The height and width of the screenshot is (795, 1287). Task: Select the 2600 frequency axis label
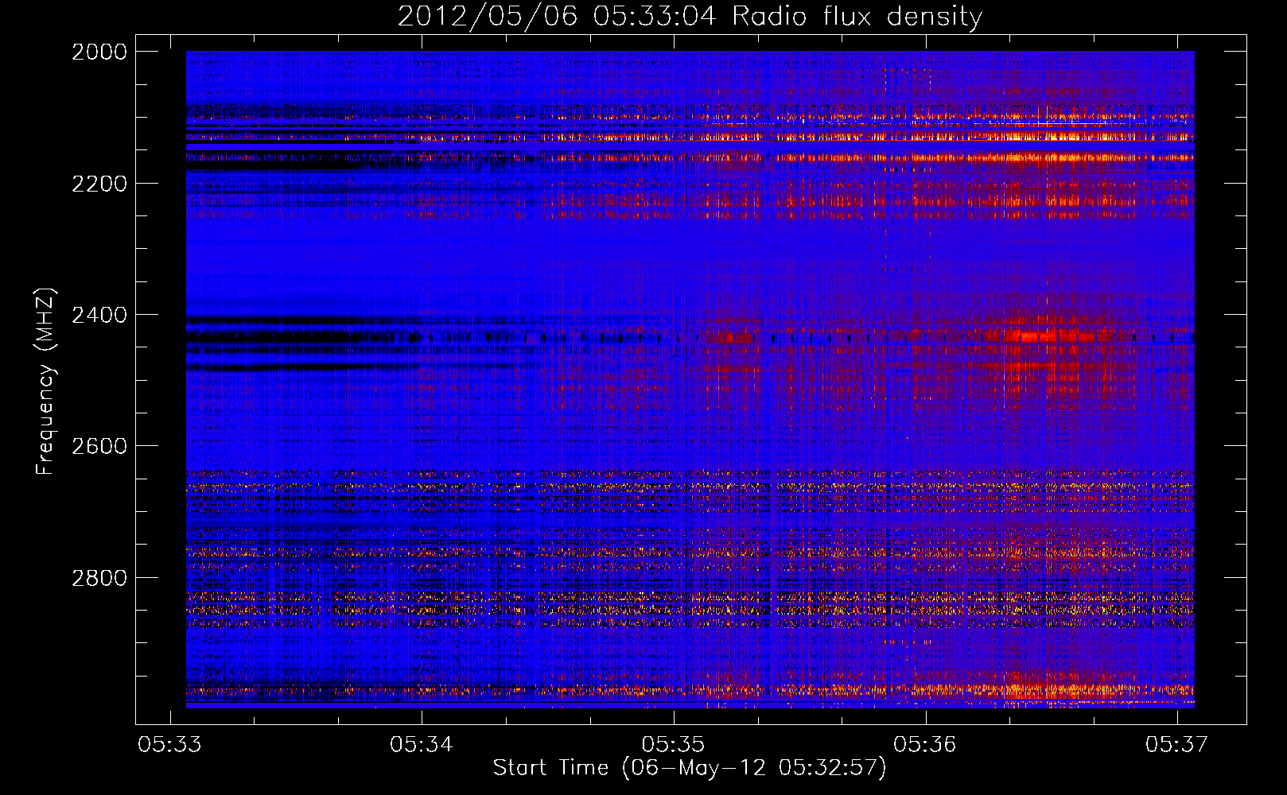click(x=99, y=446)
